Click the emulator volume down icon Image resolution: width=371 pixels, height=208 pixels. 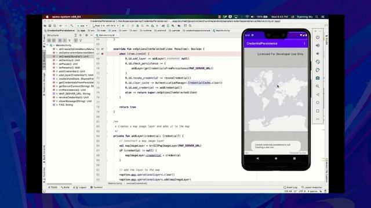click(318, 54)
